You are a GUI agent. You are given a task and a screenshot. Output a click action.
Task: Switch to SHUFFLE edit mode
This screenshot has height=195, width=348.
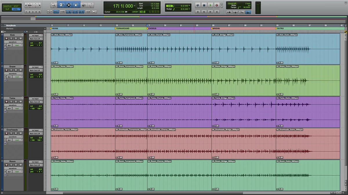click(7, 6)
